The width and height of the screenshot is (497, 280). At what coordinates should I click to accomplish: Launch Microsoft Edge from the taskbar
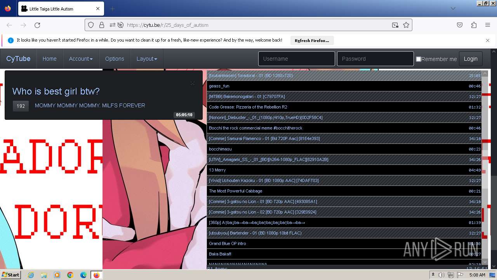pos(83,275)
